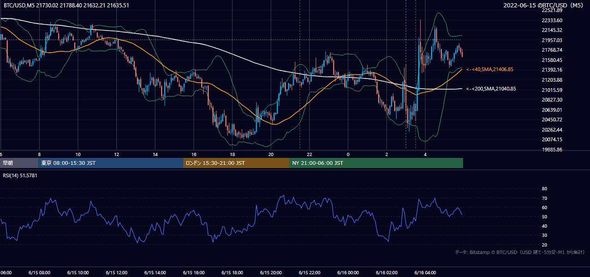This screenshot has width=590, height=277.
Task: Click the '2022-06-15 のBTC/USD (M5)' chart title
Action: [544, 5]
